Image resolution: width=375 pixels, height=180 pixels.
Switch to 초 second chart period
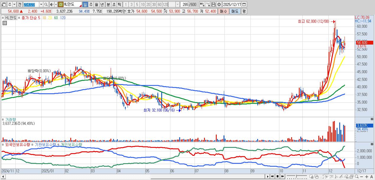[113, 4]
